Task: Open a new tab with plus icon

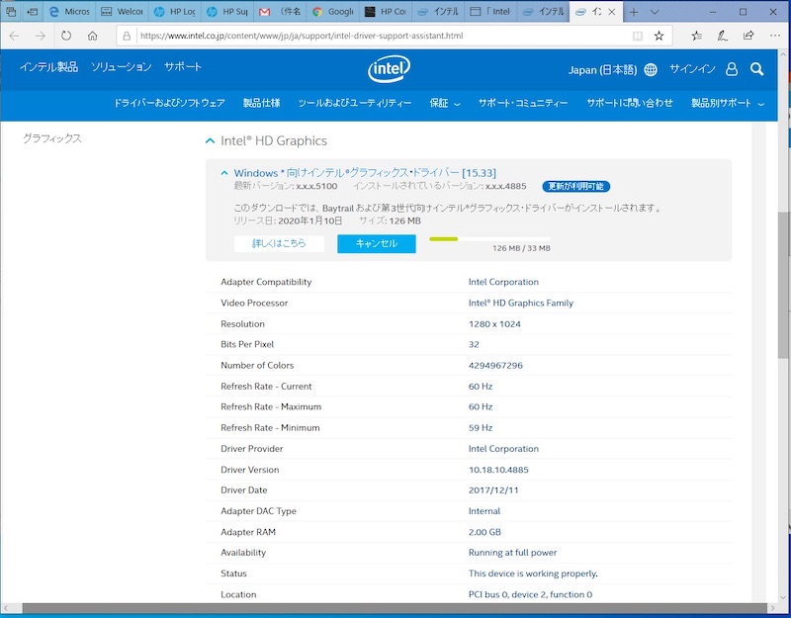Action: point(634,12)
